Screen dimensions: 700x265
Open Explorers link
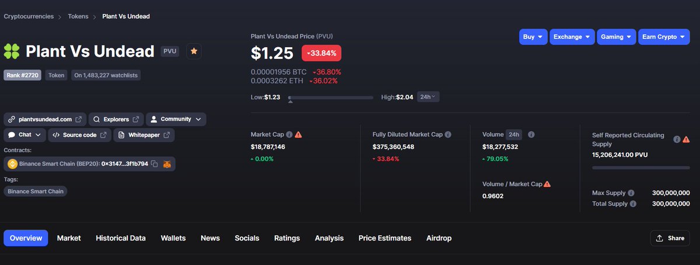coord(116,119)
